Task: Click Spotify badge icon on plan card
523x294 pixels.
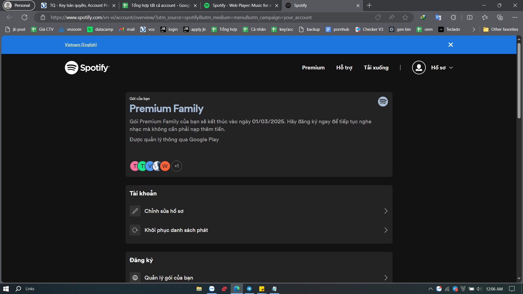Action: pyautogui.click(x=383, y=102)
